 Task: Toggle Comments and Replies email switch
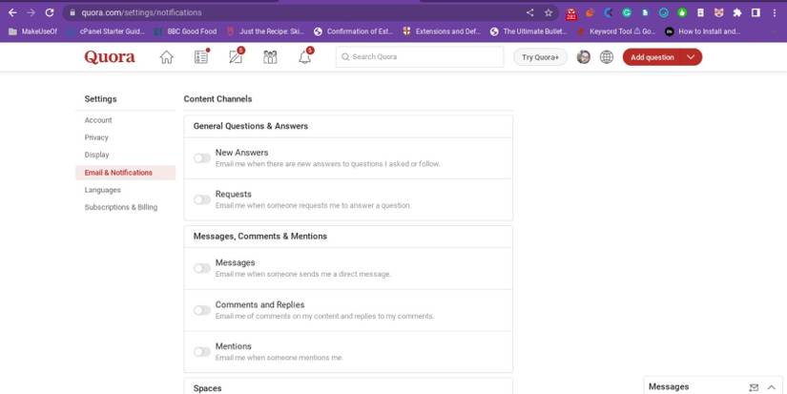click(202, 310)
